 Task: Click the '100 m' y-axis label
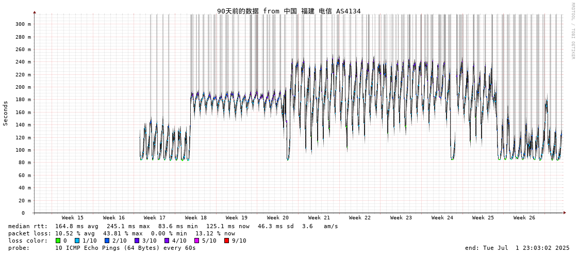tap(23, 150)
